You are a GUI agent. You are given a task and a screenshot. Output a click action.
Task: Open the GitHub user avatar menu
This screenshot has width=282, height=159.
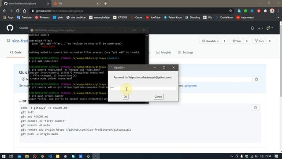pyautogui.click(x=269, y=28)
